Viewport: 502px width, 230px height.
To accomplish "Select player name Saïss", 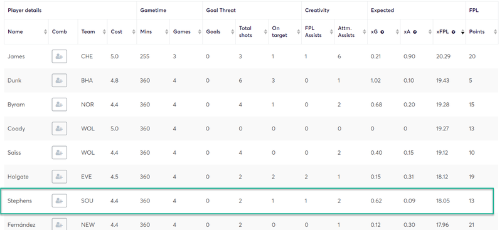I will [x=14, y=152].
